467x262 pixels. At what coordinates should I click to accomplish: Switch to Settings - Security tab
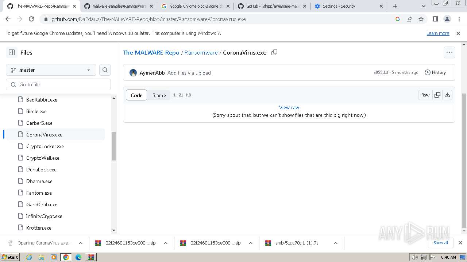point(349,6)
